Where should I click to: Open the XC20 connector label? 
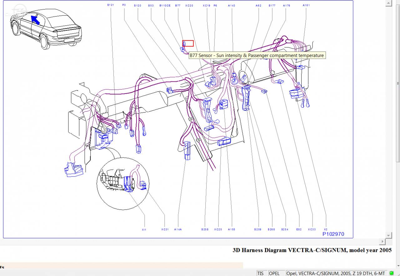click(x=189, y=5)
